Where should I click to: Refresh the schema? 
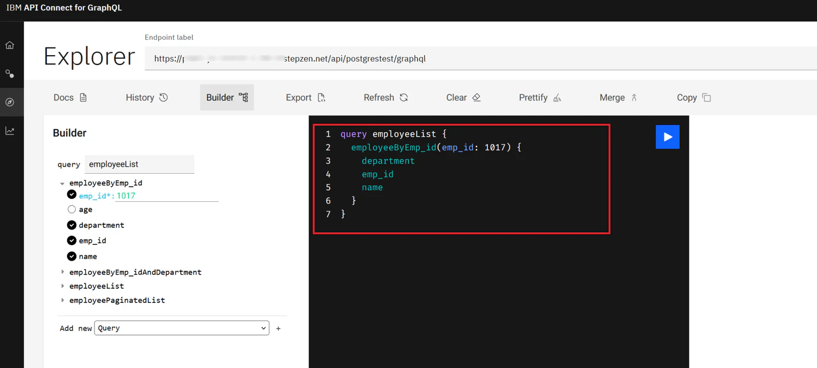[386, 97]
